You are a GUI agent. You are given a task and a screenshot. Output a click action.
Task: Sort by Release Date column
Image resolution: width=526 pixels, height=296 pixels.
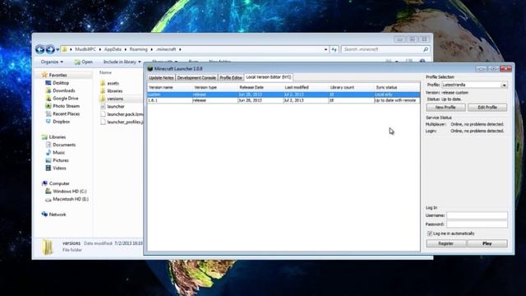click(x=261, y=87)
